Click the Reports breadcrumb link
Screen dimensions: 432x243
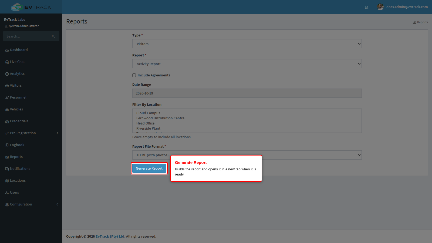[420, 22]
